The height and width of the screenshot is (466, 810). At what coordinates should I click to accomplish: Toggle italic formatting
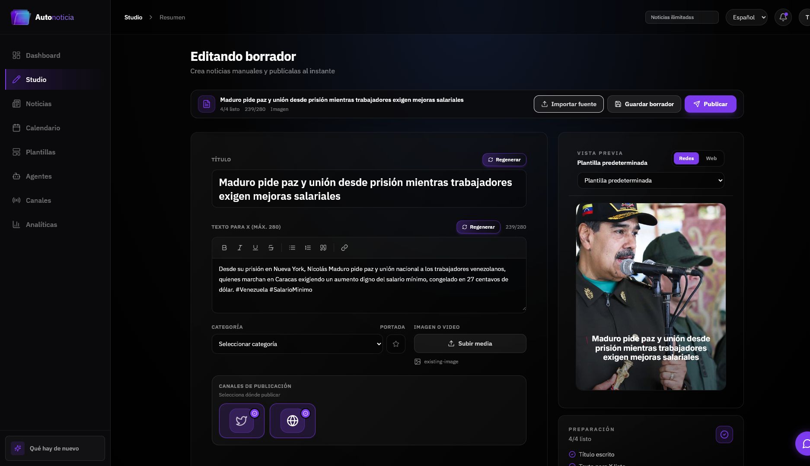click(239, 248)
